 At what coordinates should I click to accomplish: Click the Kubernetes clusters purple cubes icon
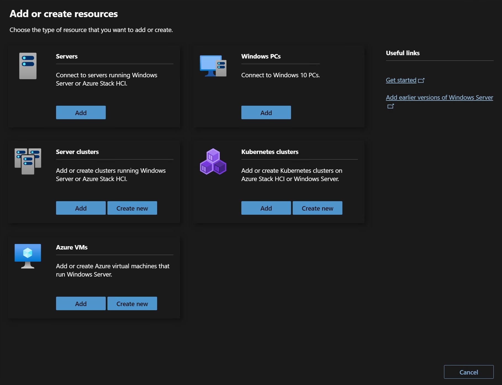[x=213, y=161]
